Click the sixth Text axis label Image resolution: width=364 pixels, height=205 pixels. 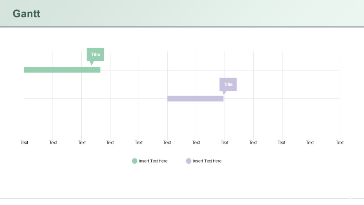point(167,142)
